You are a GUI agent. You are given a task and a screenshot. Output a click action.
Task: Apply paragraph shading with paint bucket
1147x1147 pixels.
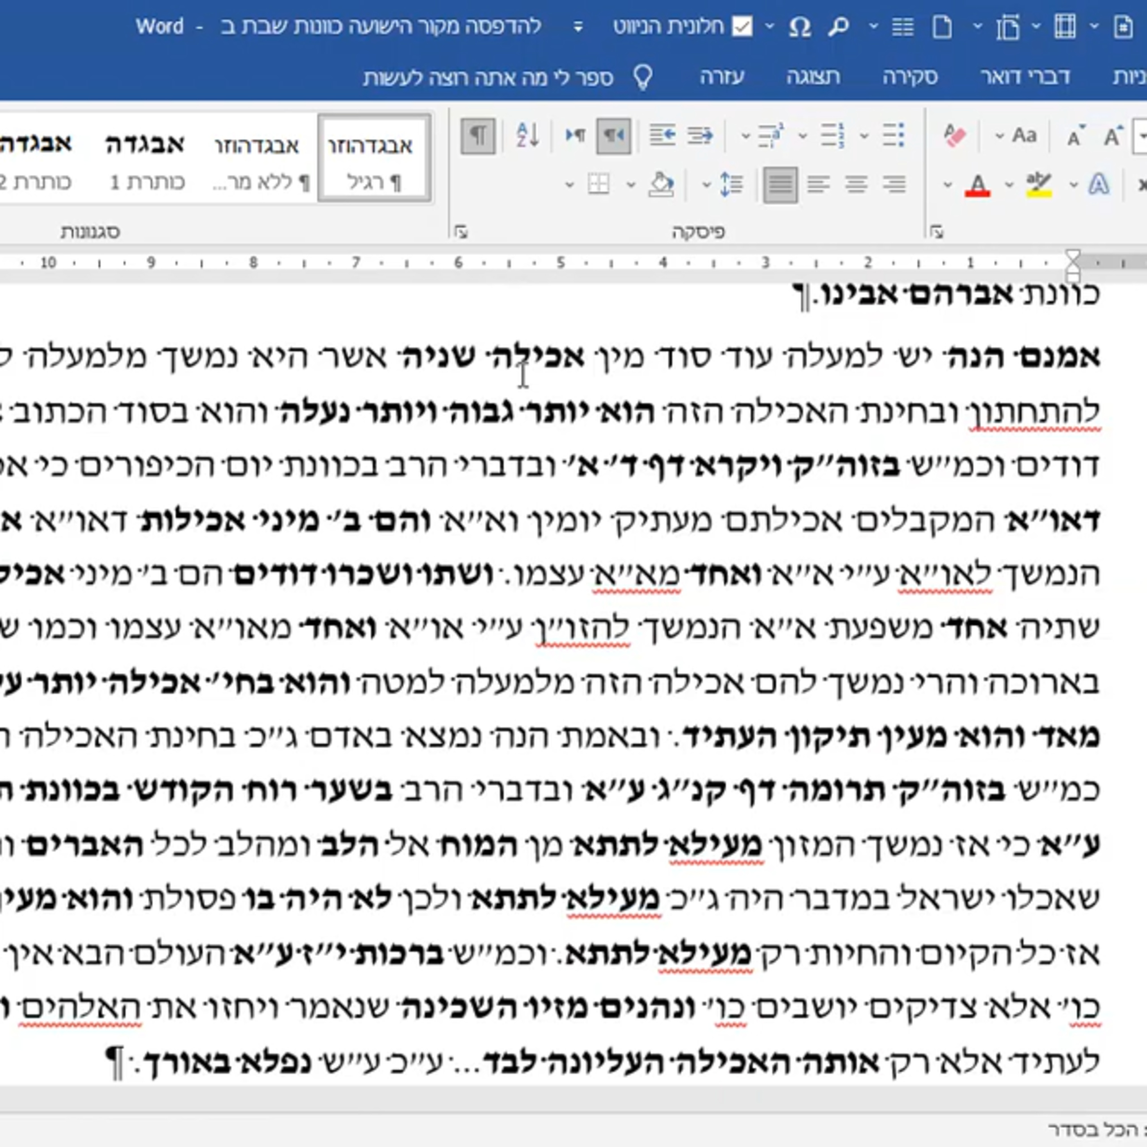click(x=661, y=185)
